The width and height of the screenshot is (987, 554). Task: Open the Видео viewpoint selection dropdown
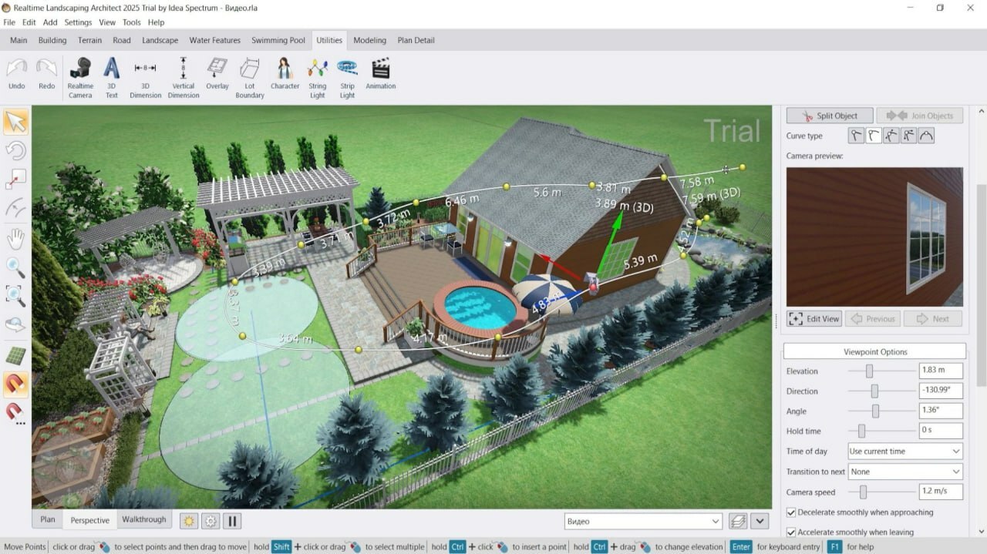click(642, 522)
